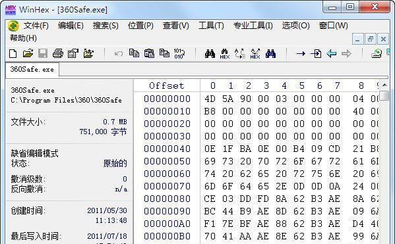Click offset row 00000080
395x244 pixels.
[167, 199]
